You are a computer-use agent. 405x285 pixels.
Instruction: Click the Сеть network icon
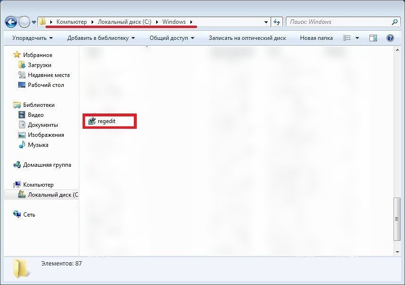pyautogui.click(x=17, y=214)
